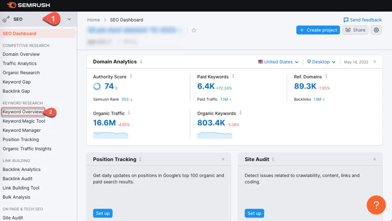
Task: Click the Organic Traffic trend chart
Action: [x=110, y=135]
